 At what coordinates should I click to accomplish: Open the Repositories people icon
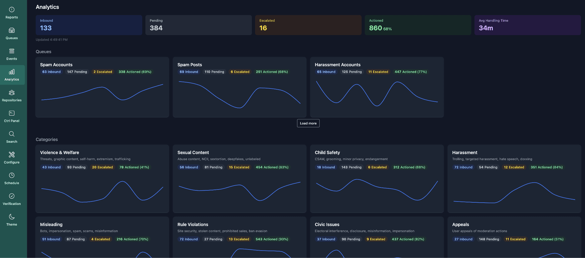point(12,92)
